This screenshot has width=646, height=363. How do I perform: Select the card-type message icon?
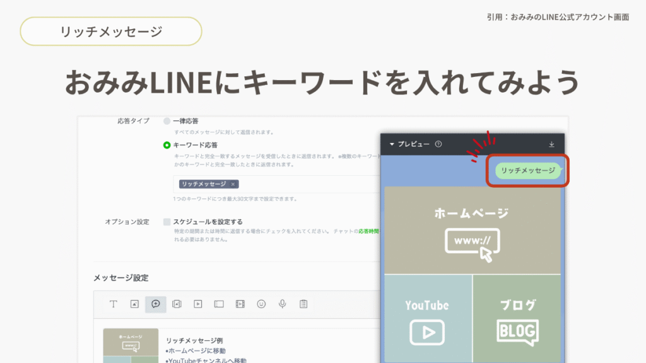177,304
